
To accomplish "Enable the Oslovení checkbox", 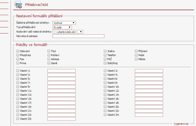I will pyautogui.click(x=18, y=51).
